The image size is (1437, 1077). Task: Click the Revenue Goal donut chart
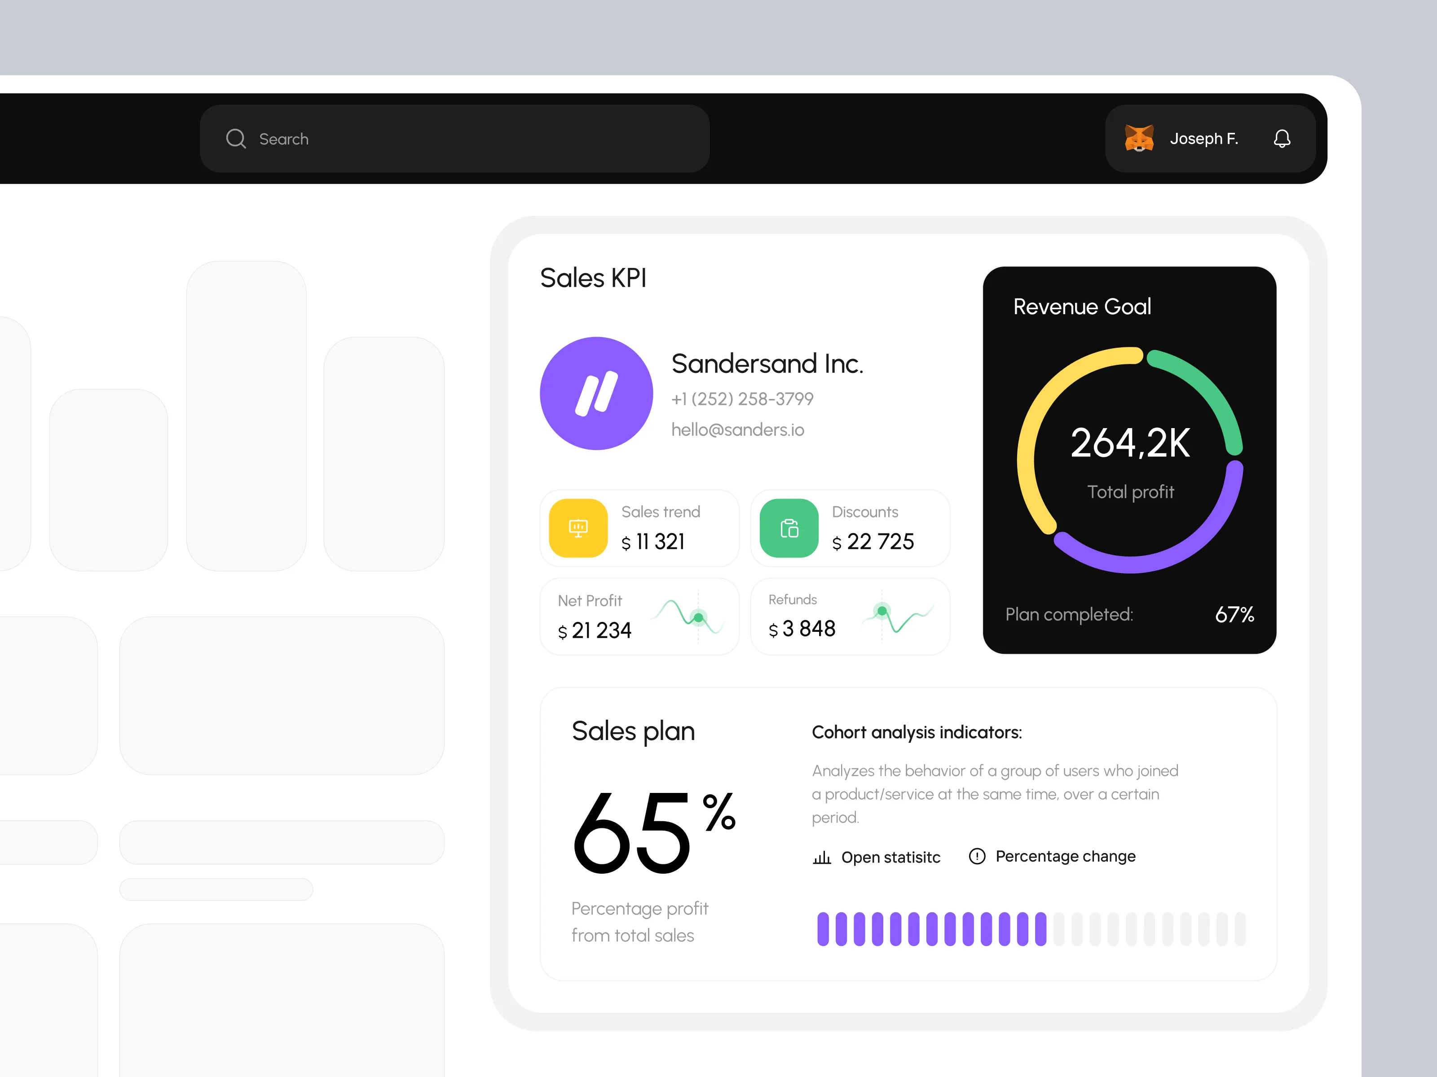click(x=1130, y=460)
